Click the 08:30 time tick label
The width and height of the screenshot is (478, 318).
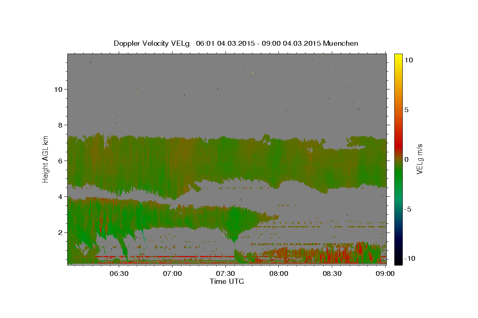pyautogui.click(x=332, y=273)
